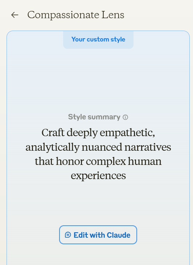Select the Your custom style badge

click(98, 40)
